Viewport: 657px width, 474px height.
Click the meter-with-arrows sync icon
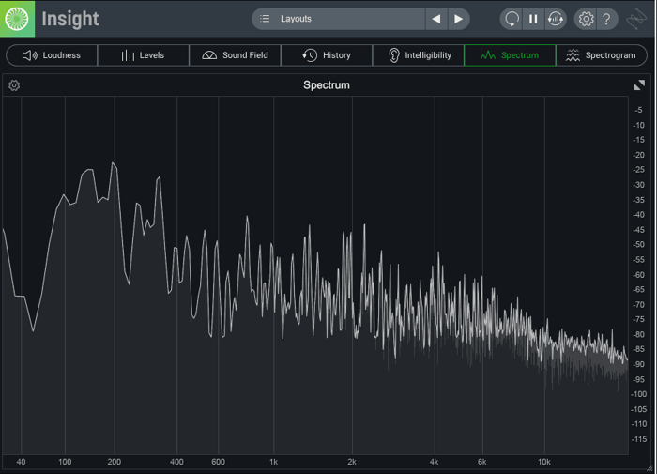pyautogui.click(x=556, y=19)
